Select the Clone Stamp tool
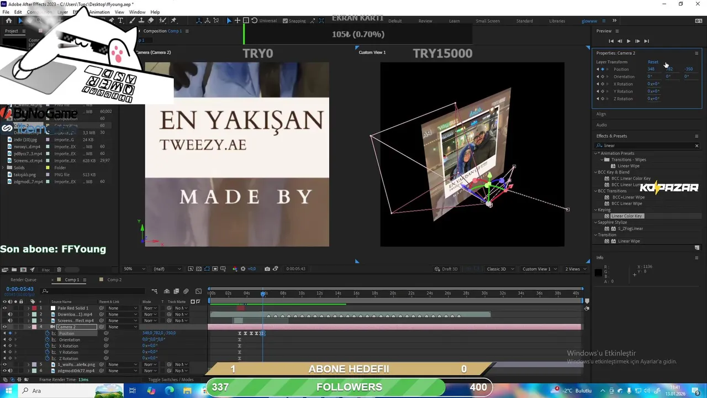Viewport: 707px width, 398px height. [142, 20]
